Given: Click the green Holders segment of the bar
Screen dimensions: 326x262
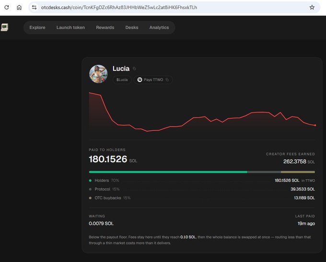Looking at the screenshot, I should click(168, 172).
